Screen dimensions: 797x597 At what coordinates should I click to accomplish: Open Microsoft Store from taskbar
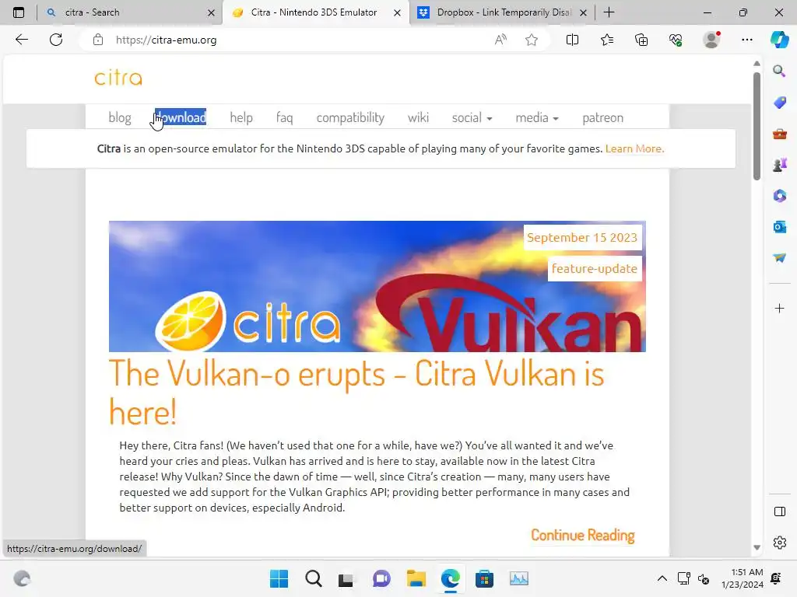(484, 578)
